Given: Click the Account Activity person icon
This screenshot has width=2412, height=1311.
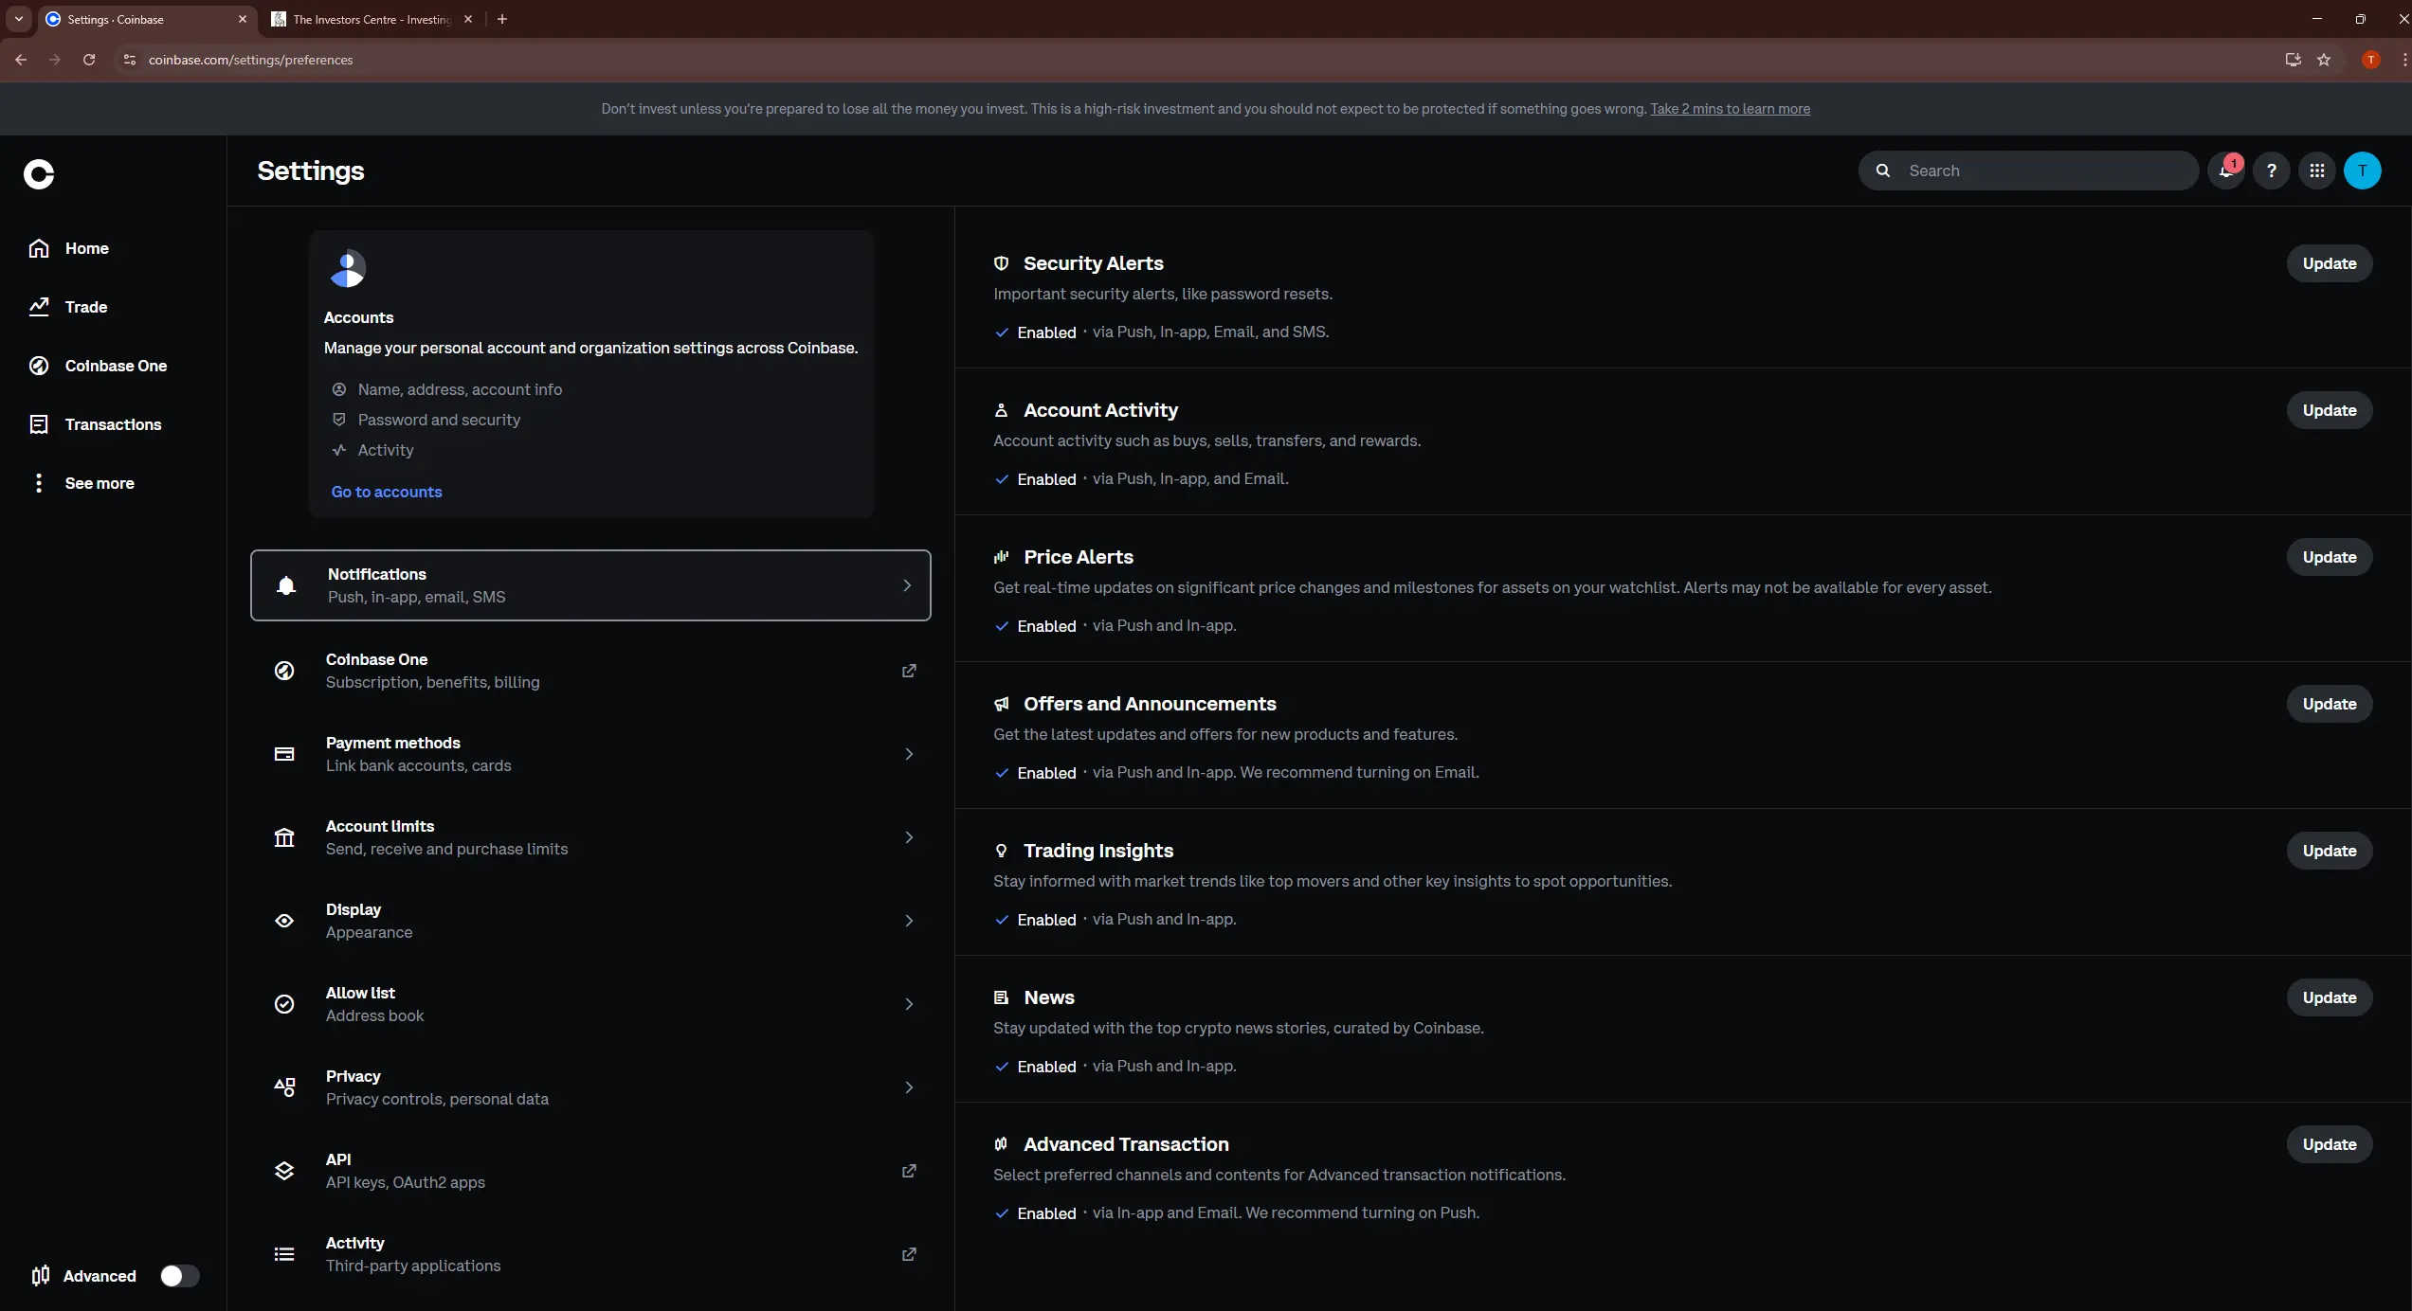Looking at the screenshot, I should tap(1001, 410).
